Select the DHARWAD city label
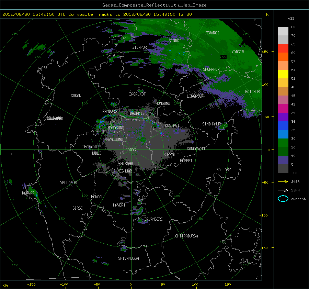The width and height of the screenshot is (309, 289). click(x=90, y=147)
